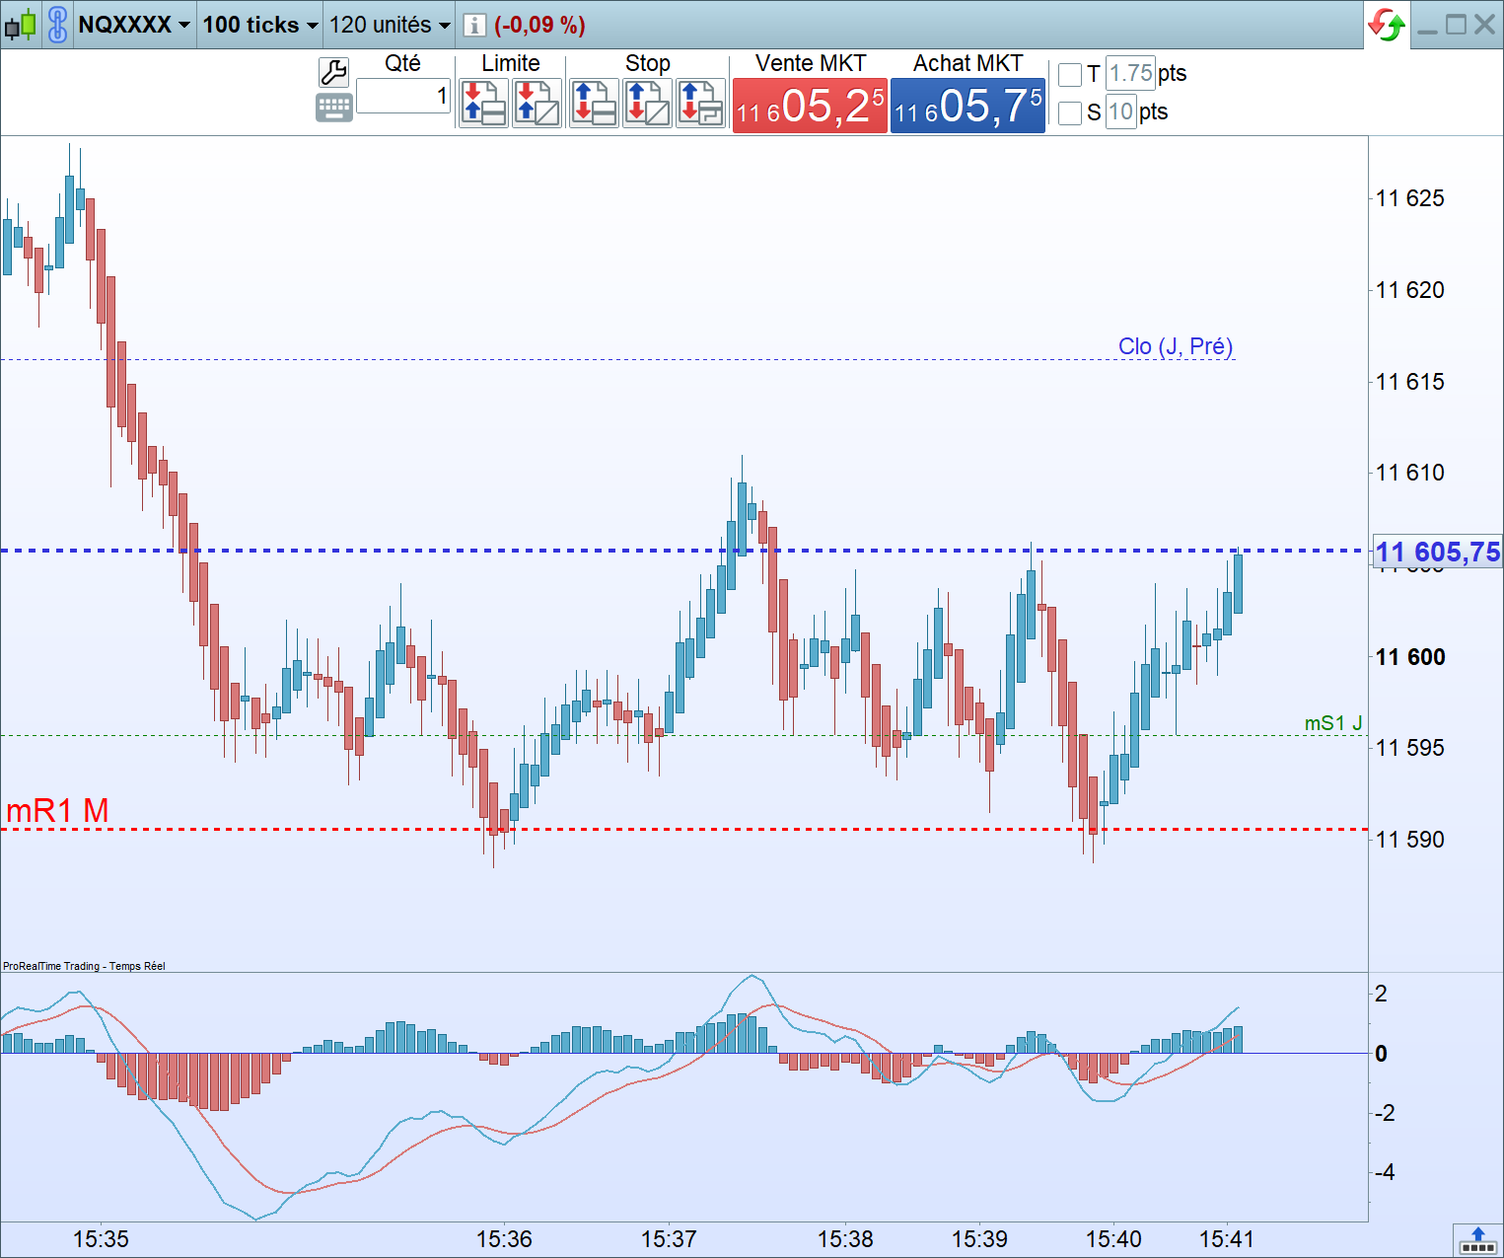Enable the S stop checkbox

coord(1070,112)
